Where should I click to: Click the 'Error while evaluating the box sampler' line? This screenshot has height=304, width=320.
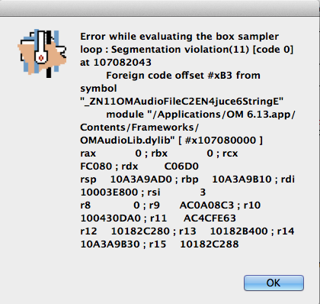pos(180,37)
